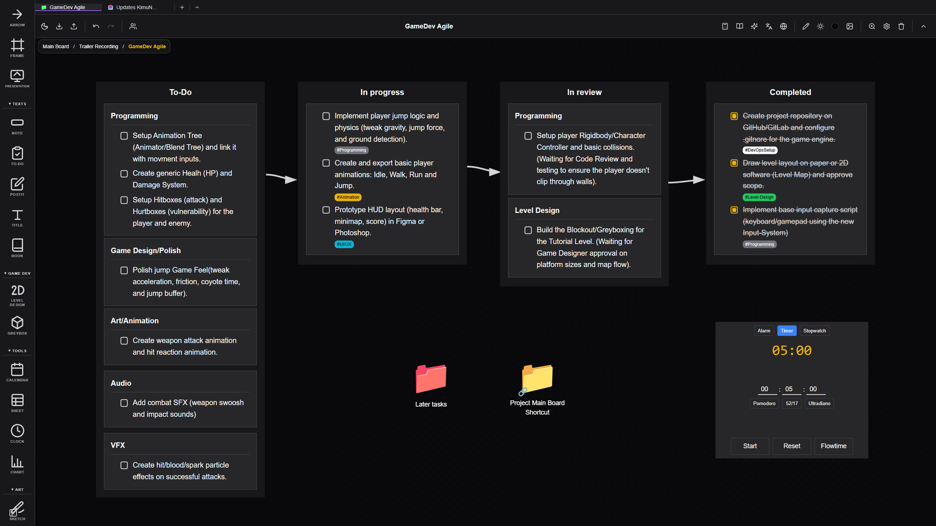Click the trash delete icon
This screenshot has height=526, width=936.
coord(901,26)
